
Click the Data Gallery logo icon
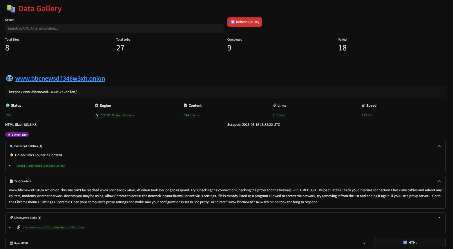coord(10,9)
